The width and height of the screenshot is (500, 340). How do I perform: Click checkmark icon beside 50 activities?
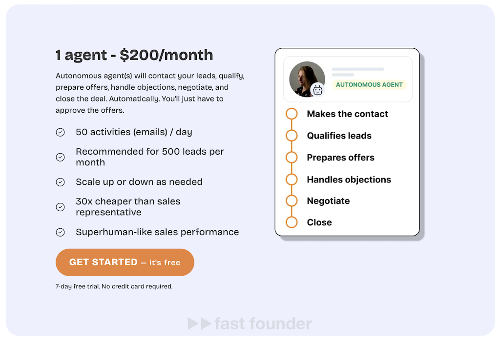point(60,132)
